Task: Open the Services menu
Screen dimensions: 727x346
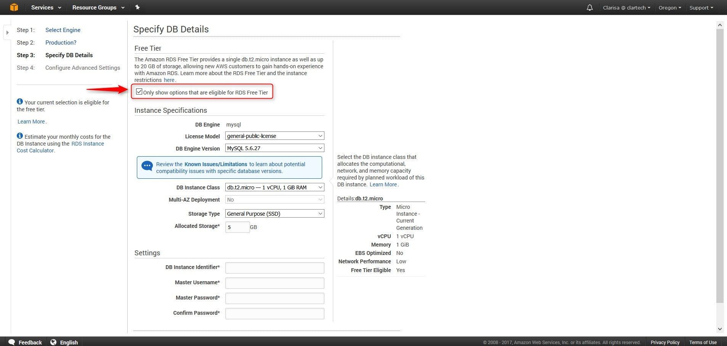Action: tap(46, 8)
